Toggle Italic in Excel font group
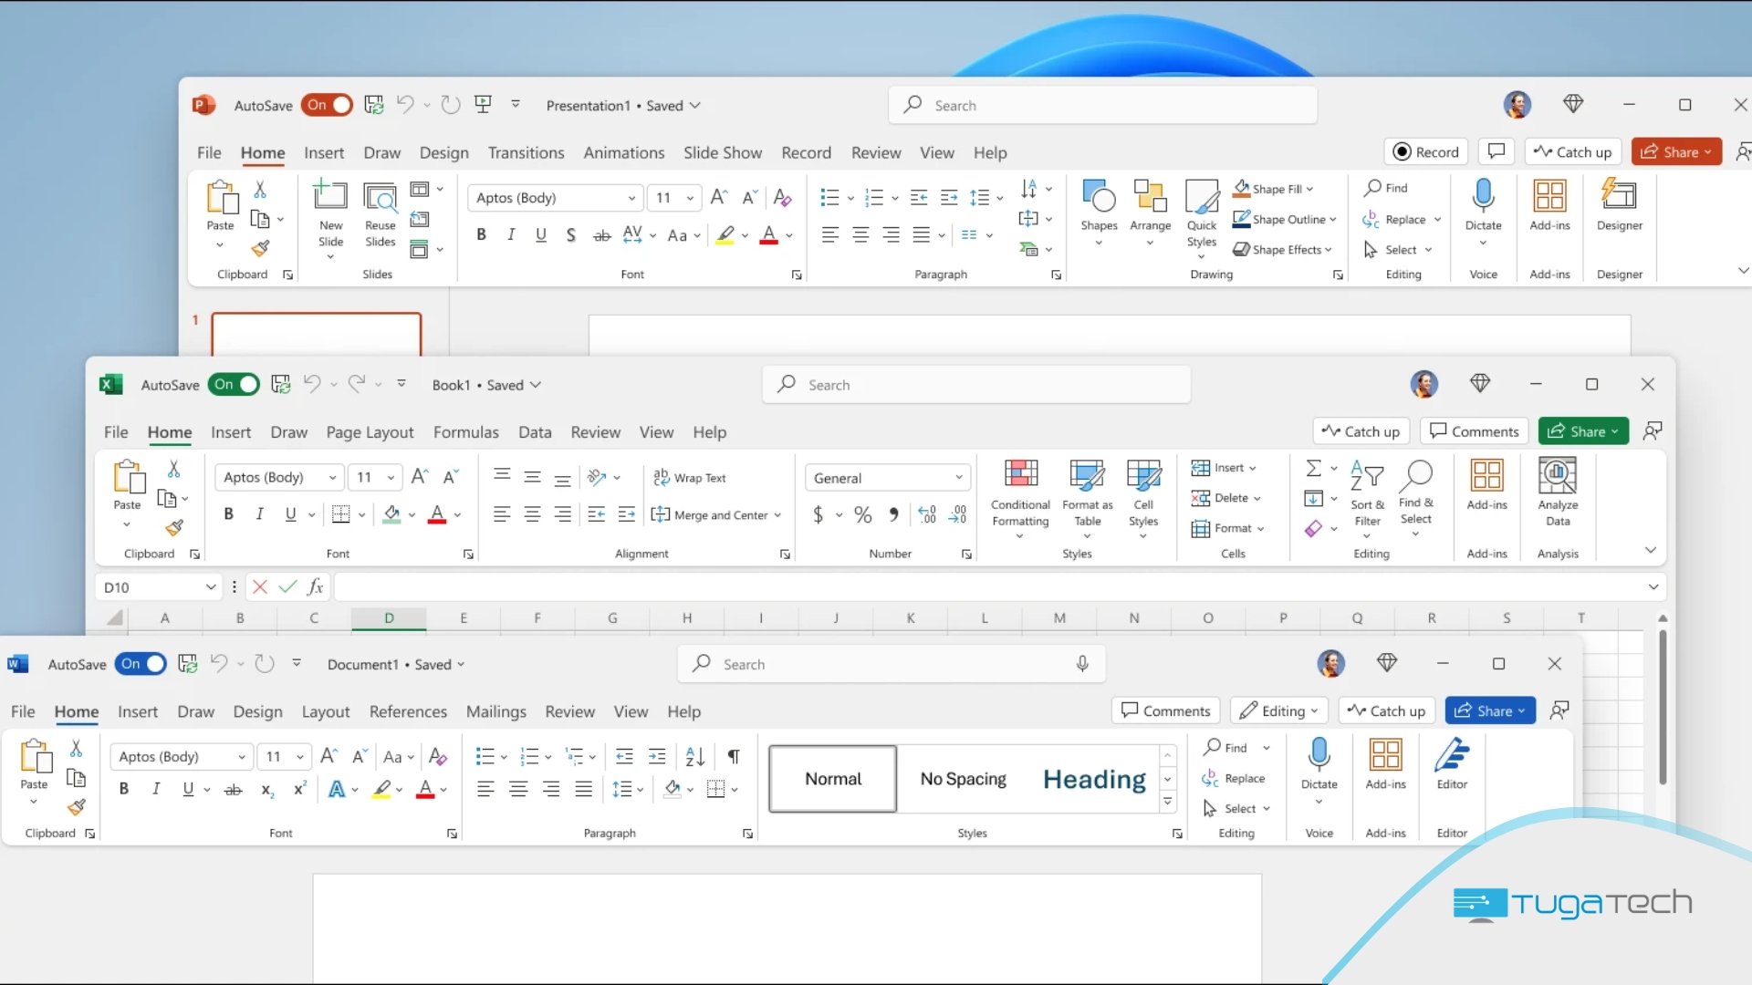The image size is (1752, 985). pyautogui.click(x=260, y=514)
